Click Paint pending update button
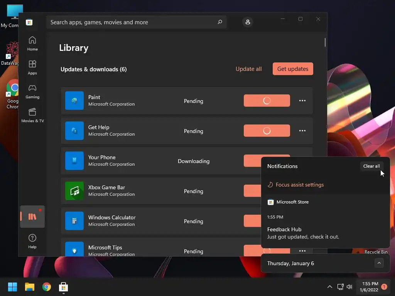Screen dimensions: 395x296 (x=267, y=101)
